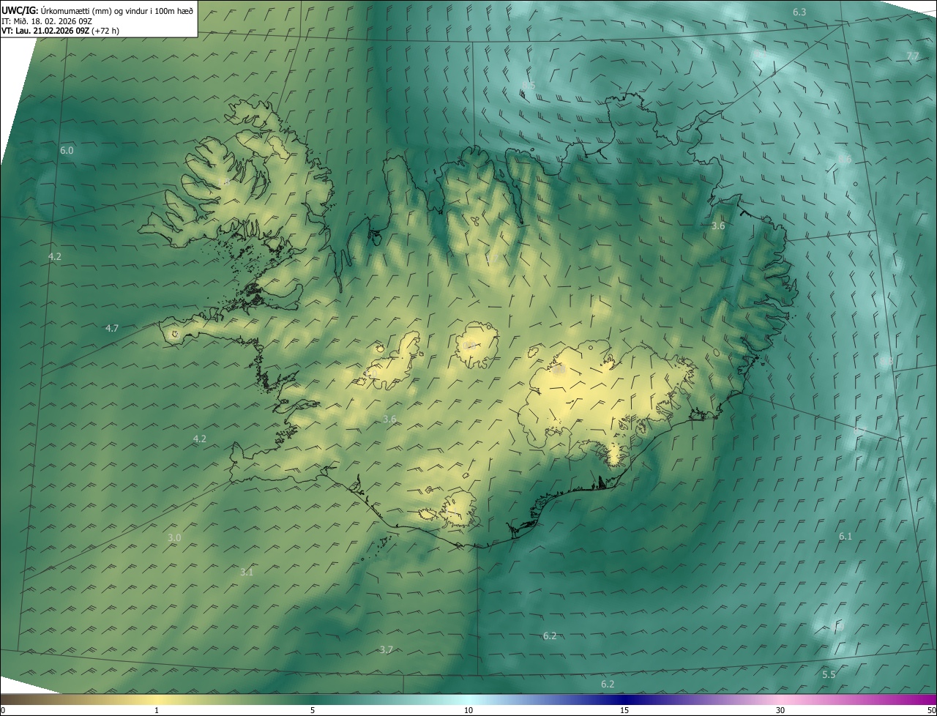Click the precipitation colour scale bar
The height and width of the screenshot is (716, 937).
[468, 699]
